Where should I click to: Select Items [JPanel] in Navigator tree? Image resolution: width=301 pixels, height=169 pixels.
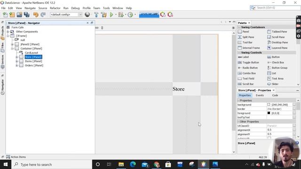pos(33,61)
